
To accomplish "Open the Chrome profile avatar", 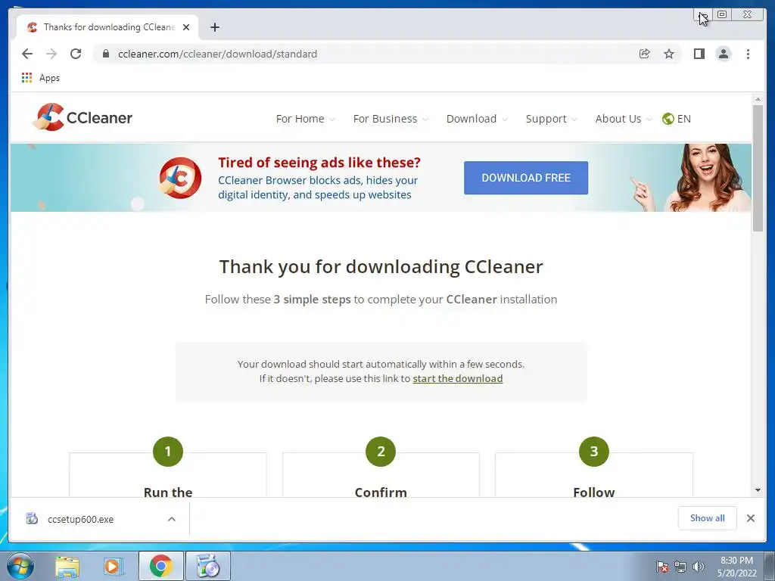I will (x=723, y=54).
